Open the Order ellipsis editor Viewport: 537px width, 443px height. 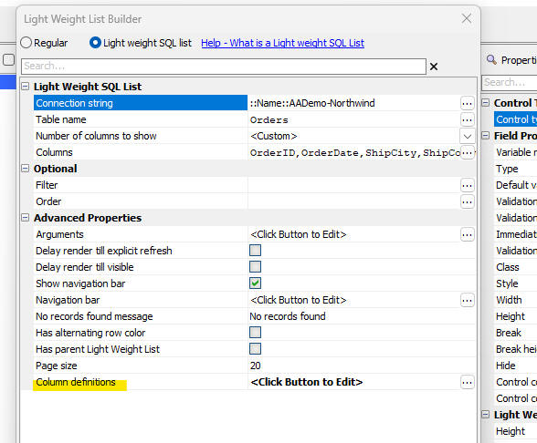(468, 201)
